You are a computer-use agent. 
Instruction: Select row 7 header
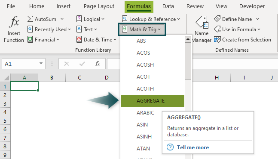pos(5,138)
